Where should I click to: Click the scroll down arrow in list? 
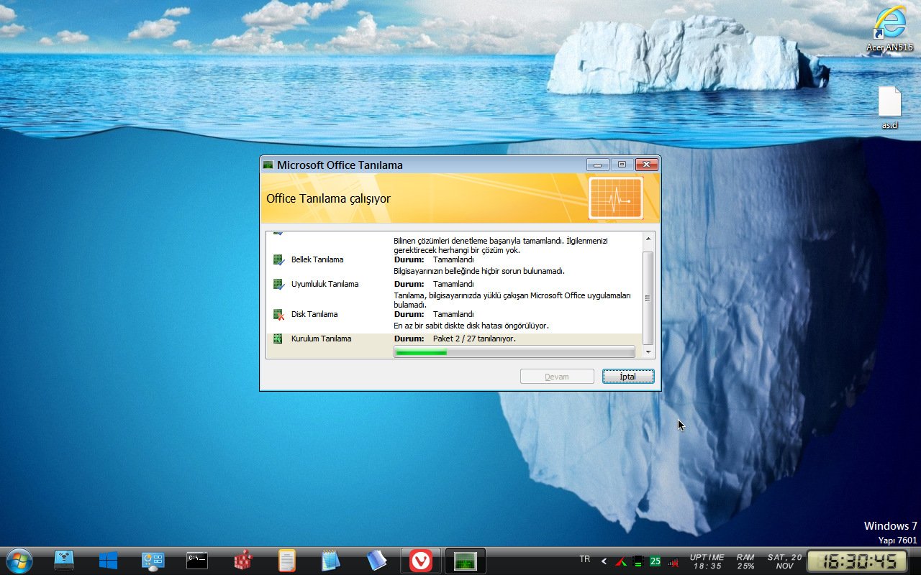point(648,352)
